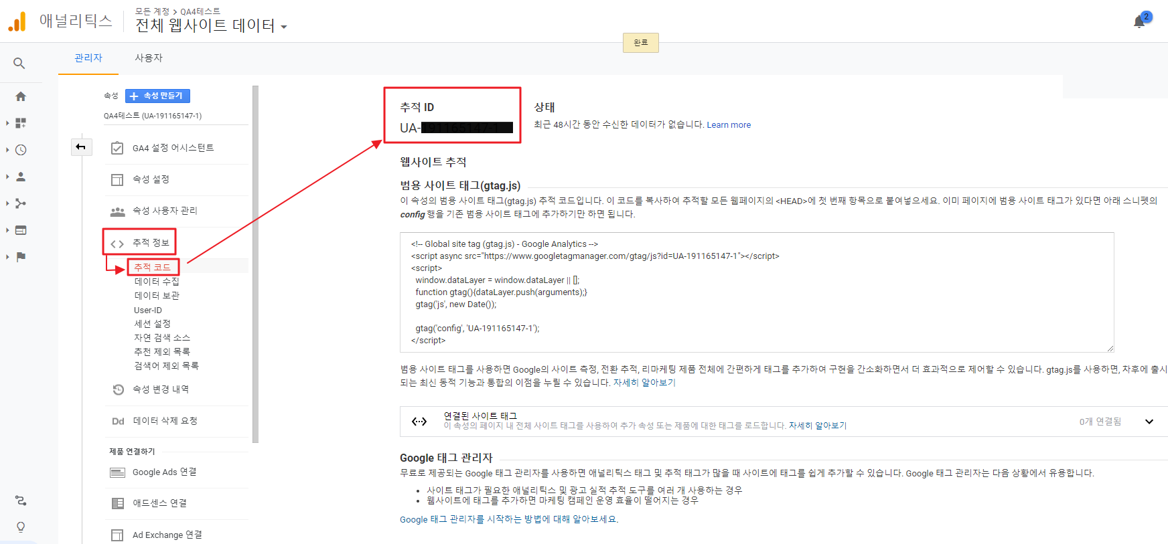Screen dimensions: 1168x544
Task: Expand the Realtime sidebar section arrow
Action: [x=7, y=150]
